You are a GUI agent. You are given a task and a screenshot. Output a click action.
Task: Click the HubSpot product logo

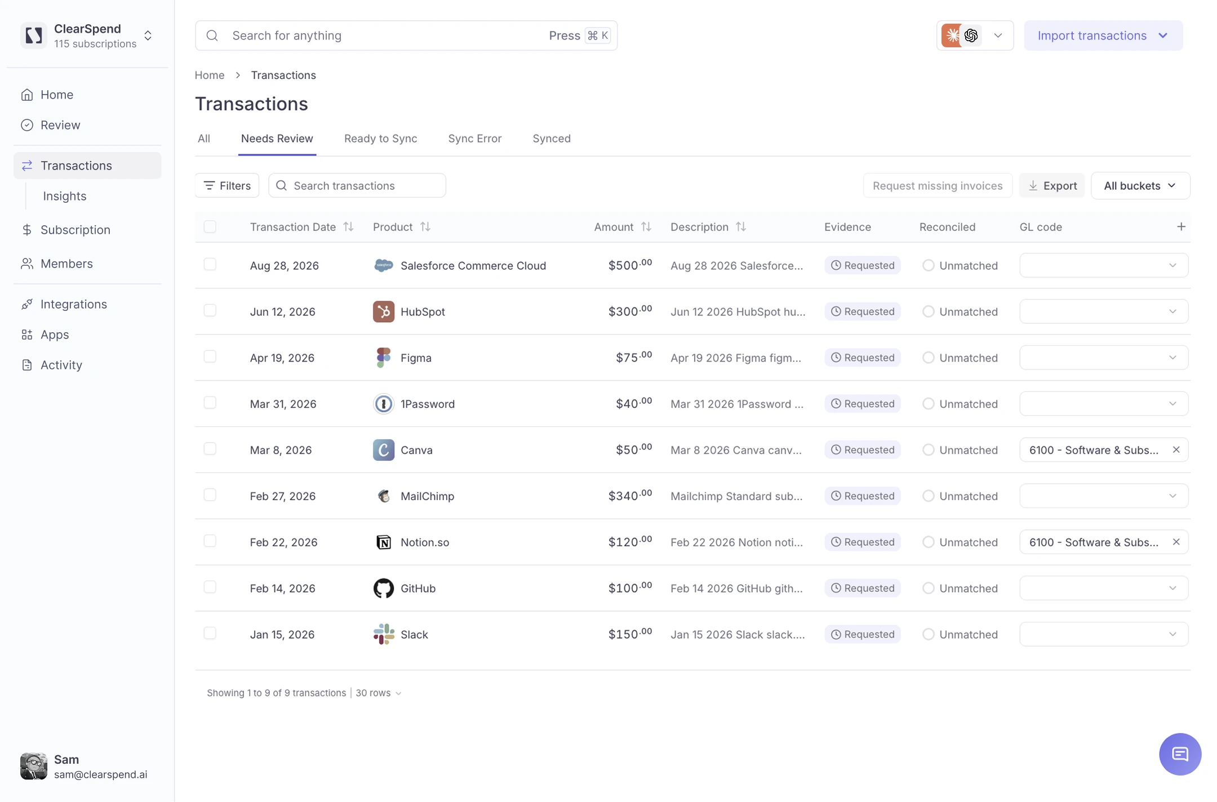(x=384, y=311)
